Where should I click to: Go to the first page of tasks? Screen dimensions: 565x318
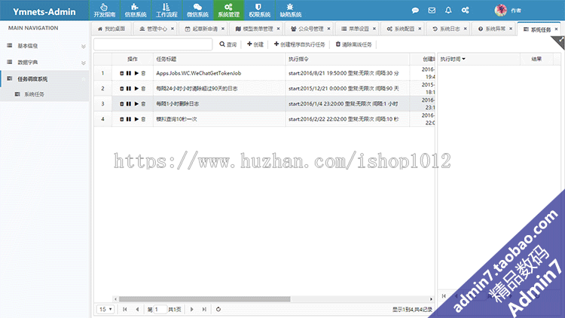point(125,310)
